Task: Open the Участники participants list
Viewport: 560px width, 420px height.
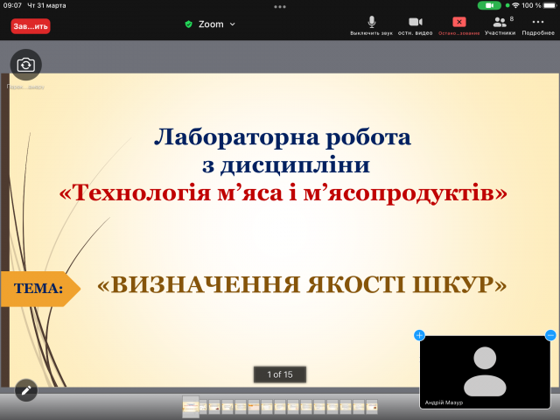Action: [500, 25]
